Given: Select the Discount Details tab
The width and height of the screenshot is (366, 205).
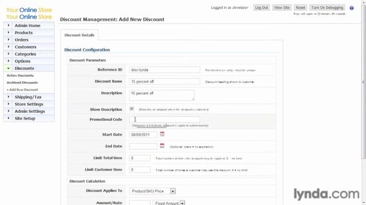Looking at the screenshot, I should point(79,35).
